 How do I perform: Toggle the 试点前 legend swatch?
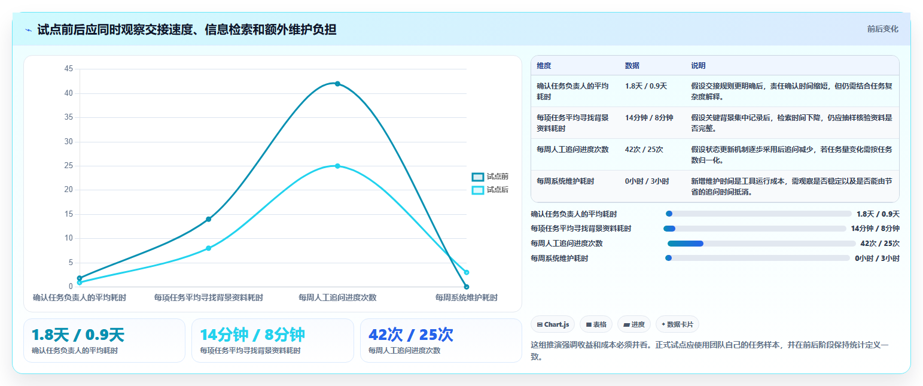[x=477, y=177]
